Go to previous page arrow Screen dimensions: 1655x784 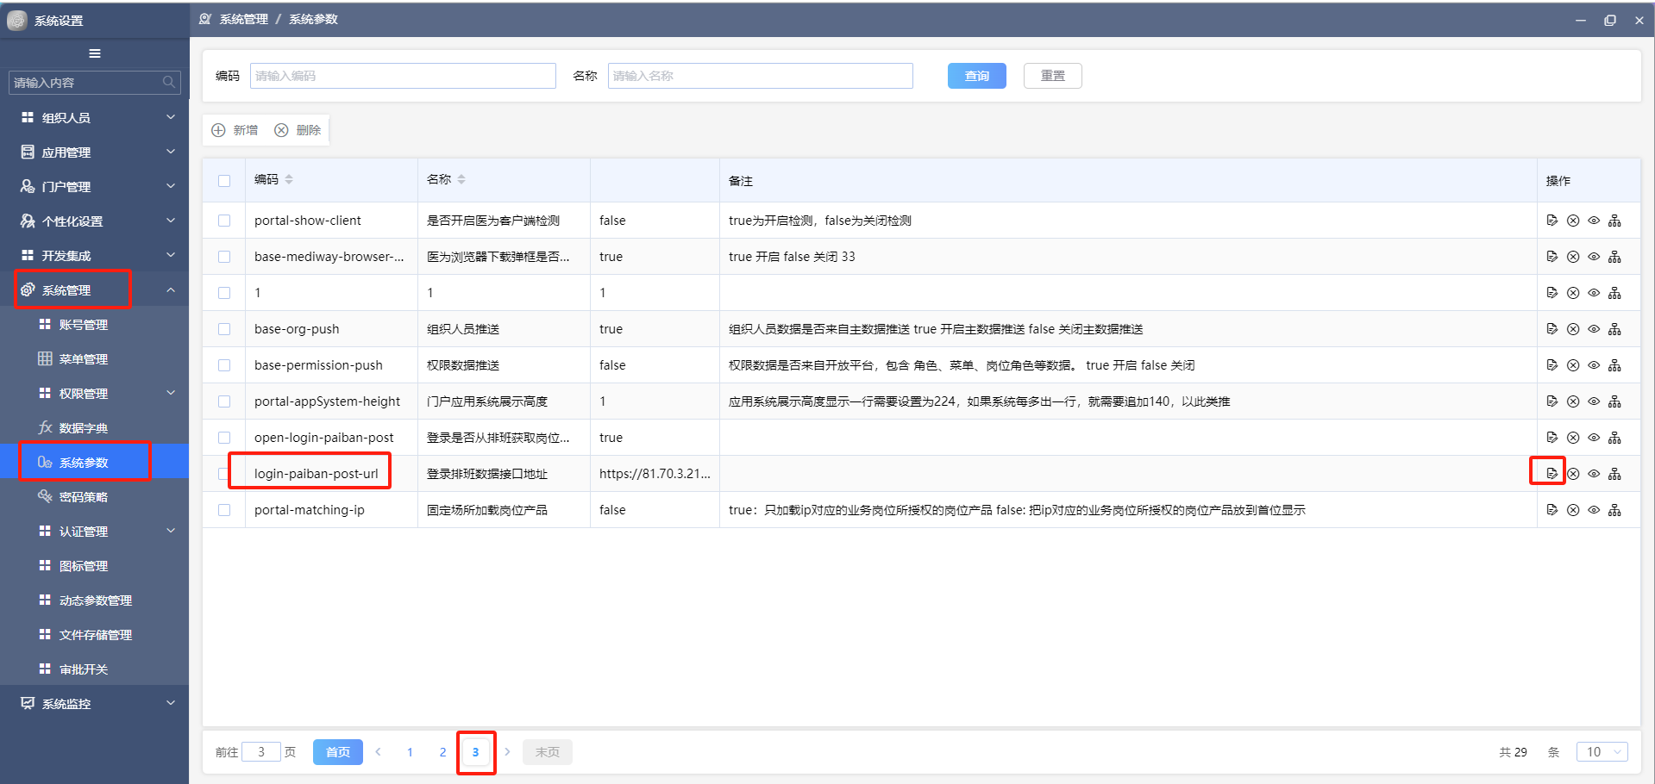point(378,752)
